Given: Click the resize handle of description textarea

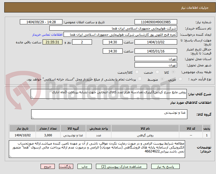Looking at the screenshot, I should [32, 97].
